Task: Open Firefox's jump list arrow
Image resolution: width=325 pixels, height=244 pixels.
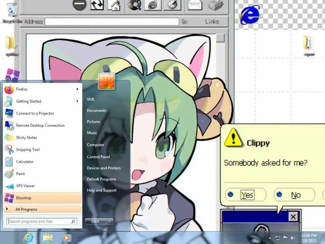Action: [x=77, y=89]
